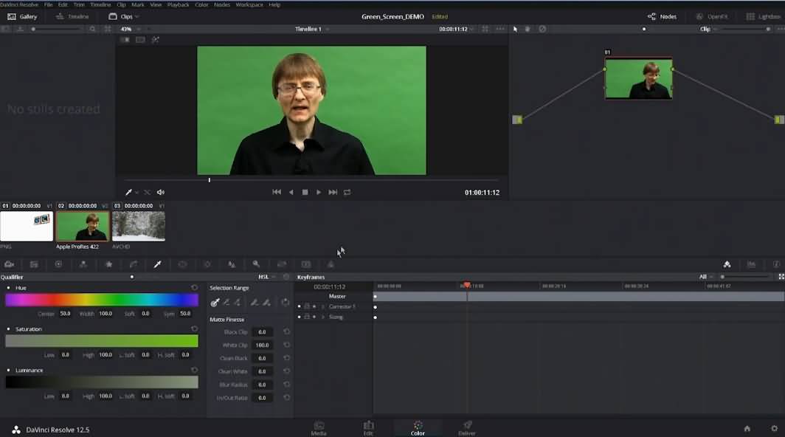Viewport: 785px width, 437px height.
Task: Select the feather subtract tool
Action: 255,302
